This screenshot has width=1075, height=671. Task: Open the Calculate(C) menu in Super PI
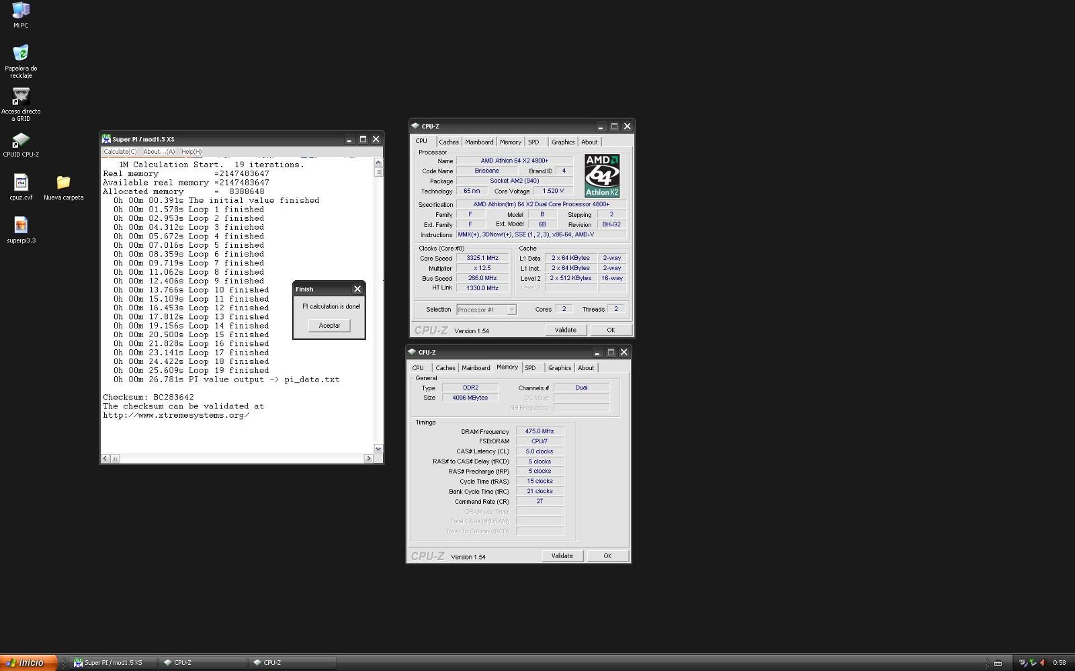tap(120, 152)
